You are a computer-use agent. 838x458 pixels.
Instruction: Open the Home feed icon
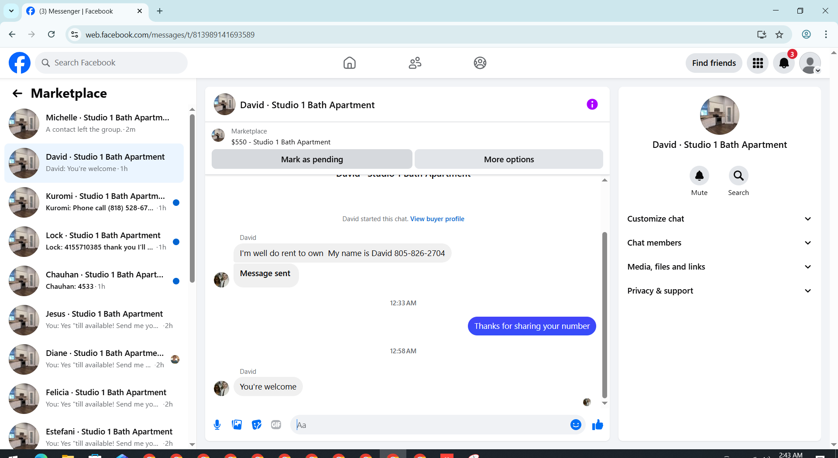point(350,63)
